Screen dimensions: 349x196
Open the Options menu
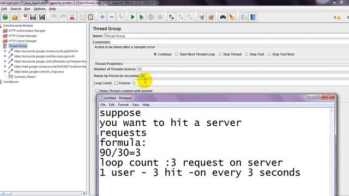click(40, 9)
